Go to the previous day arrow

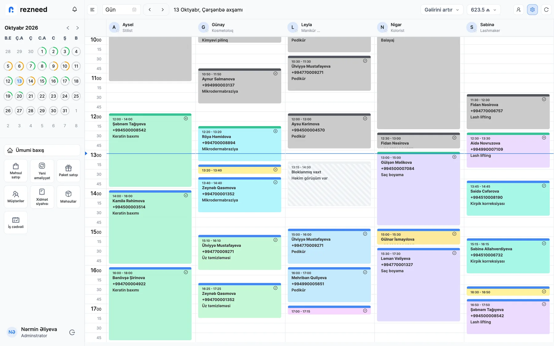click(x=150, y=10)
